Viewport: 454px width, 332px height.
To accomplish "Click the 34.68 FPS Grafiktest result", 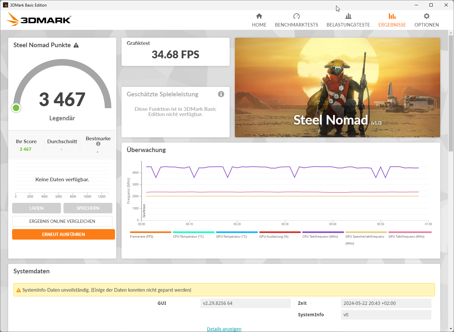I will (x=176, y=54).
